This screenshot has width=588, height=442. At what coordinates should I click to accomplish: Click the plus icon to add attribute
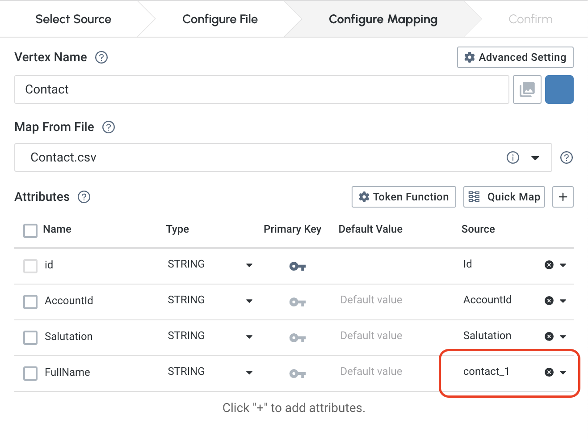(x=563, y=197)
